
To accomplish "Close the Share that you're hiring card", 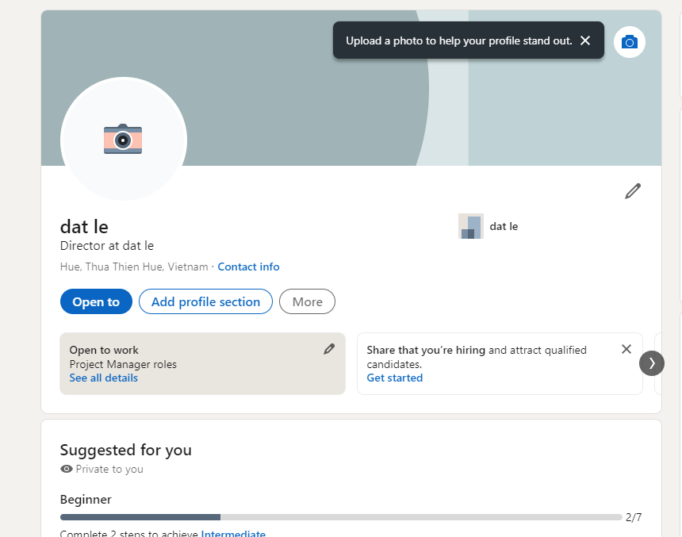I will click(626, 349).
